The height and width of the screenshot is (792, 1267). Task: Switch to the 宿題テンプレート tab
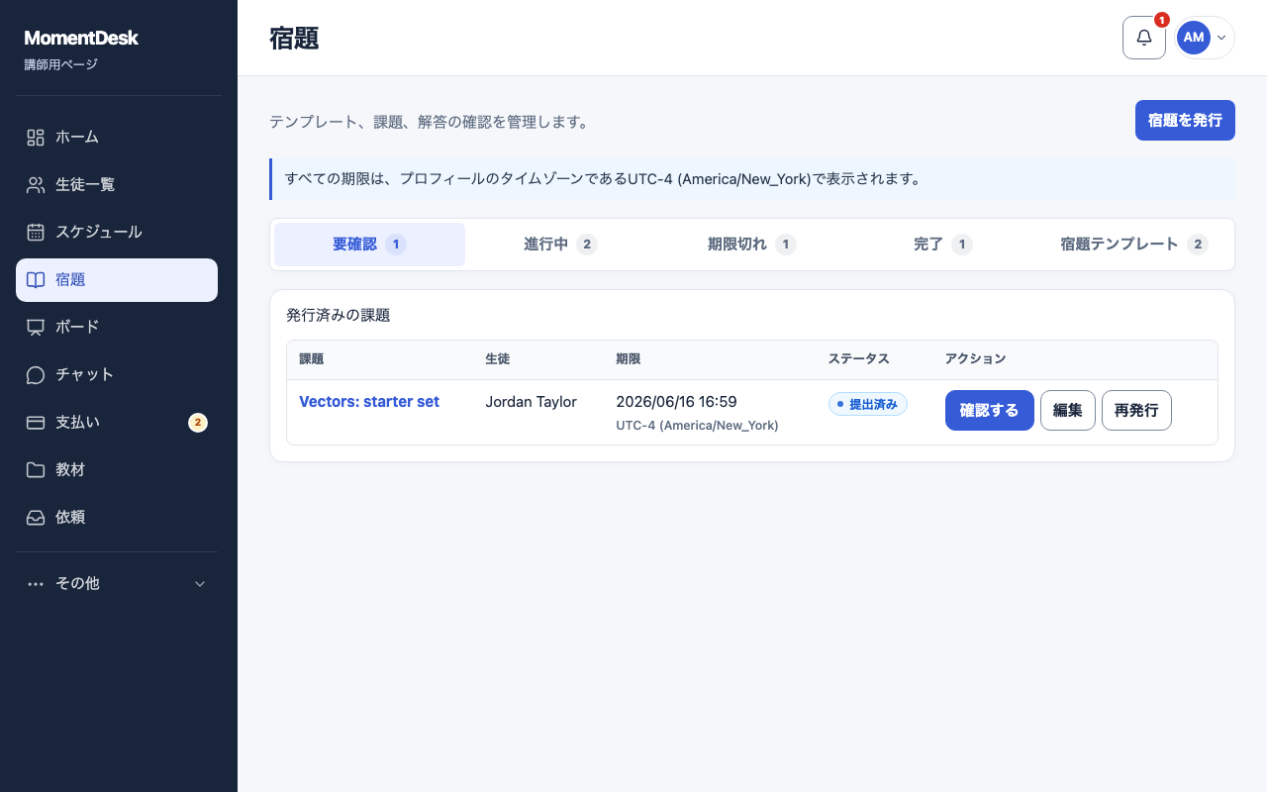pyautogui.click(x=1133, y=245)
